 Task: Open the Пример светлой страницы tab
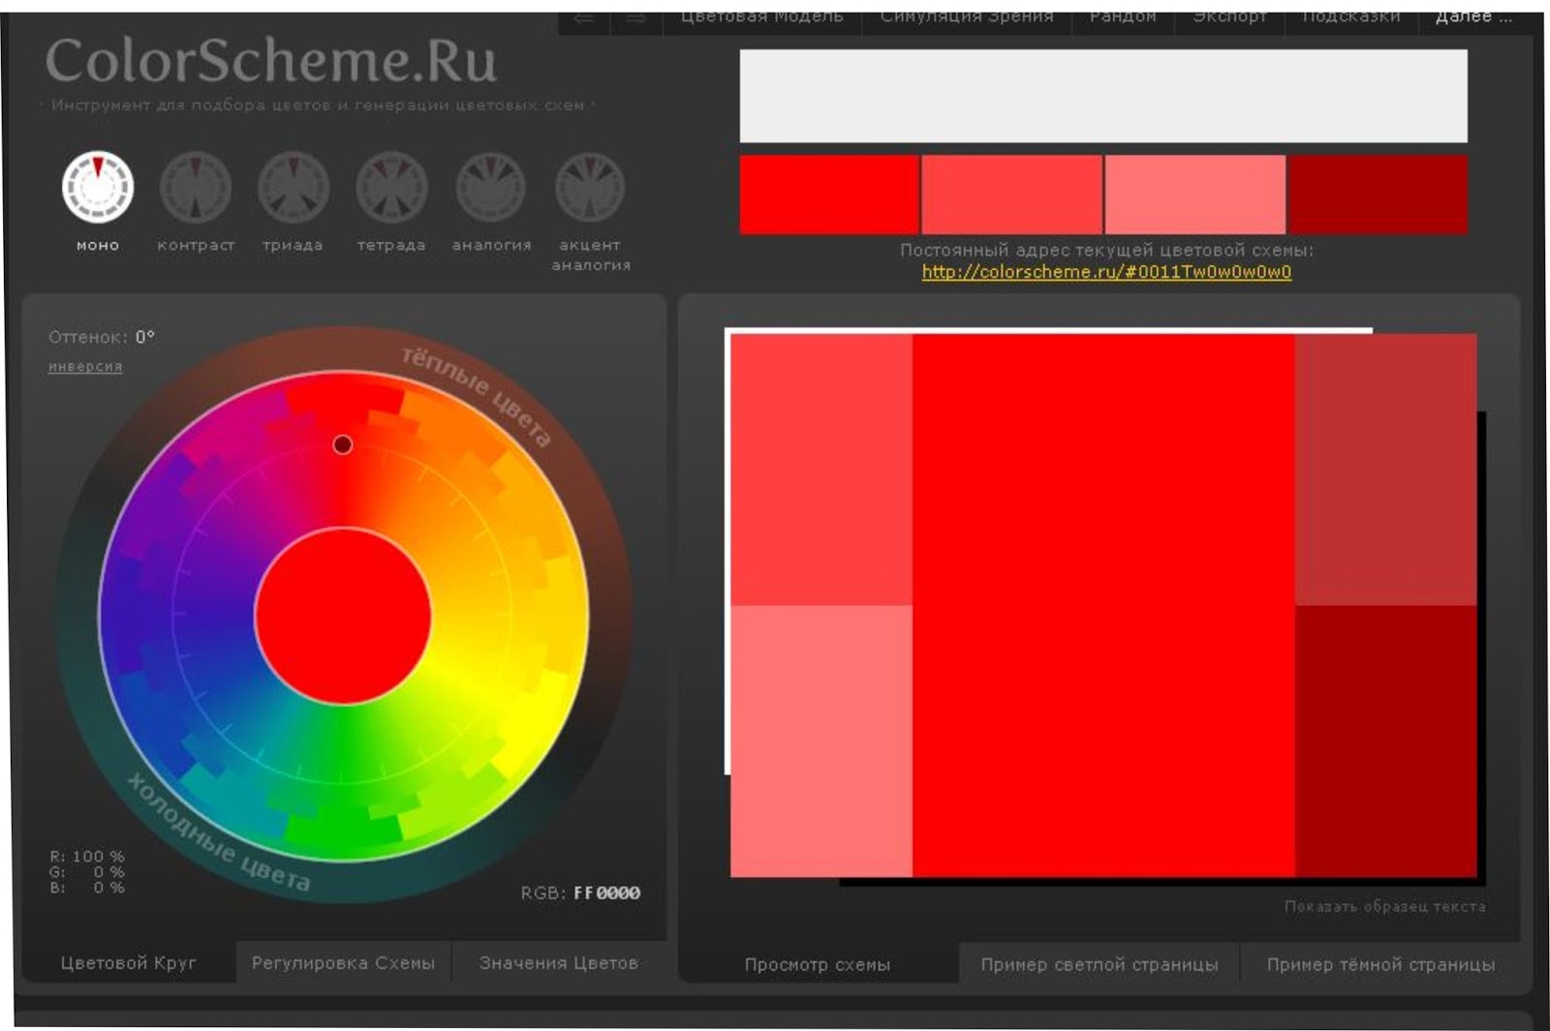pos(1100,965)
